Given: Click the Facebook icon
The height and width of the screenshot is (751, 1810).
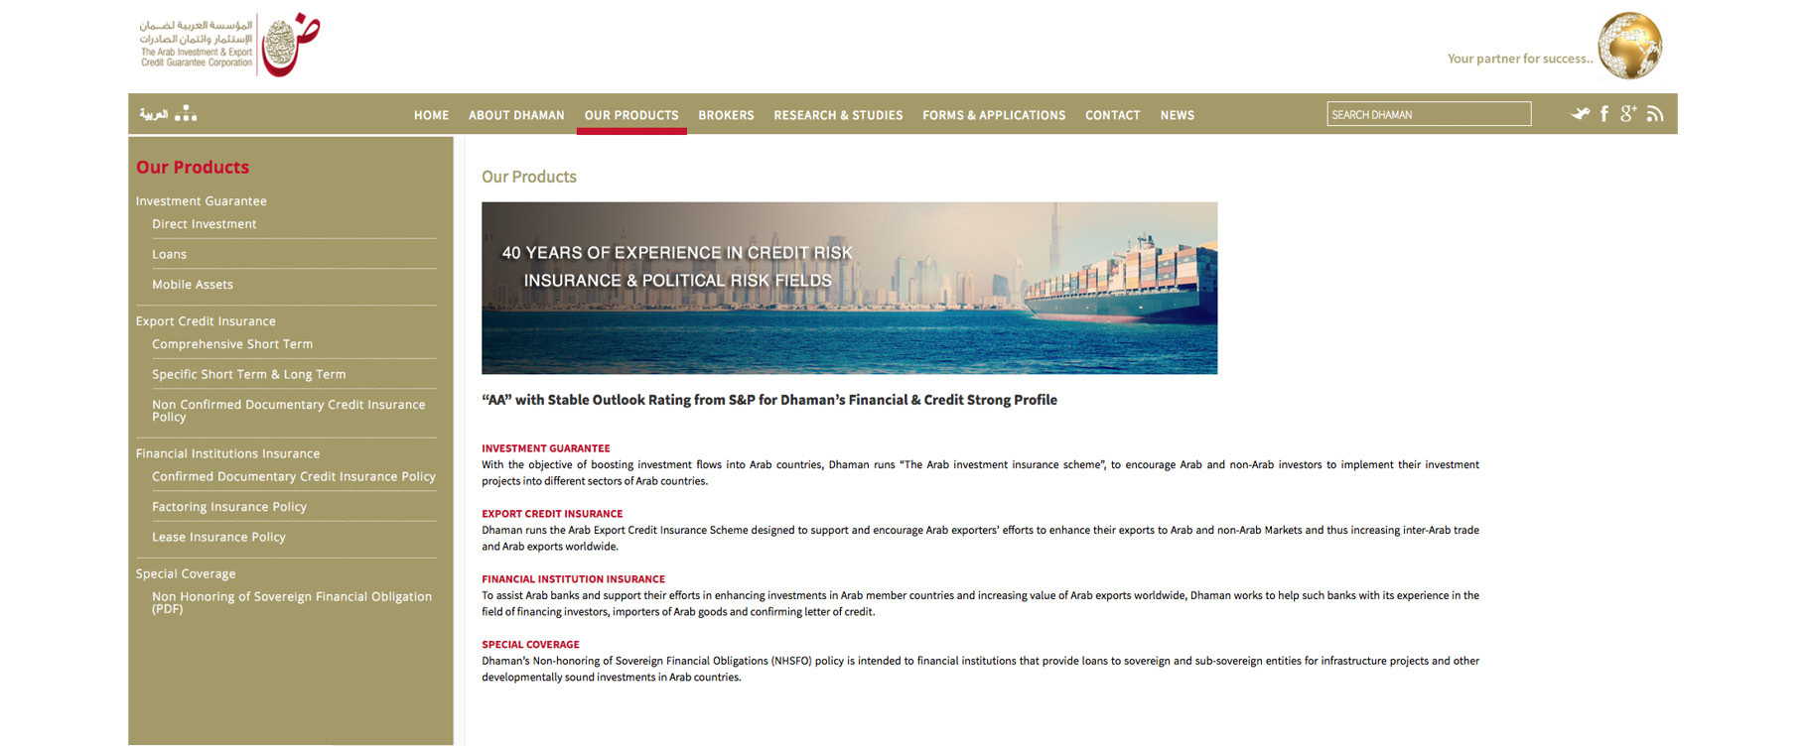Looking at the screenshot, I should [1604, 114].
